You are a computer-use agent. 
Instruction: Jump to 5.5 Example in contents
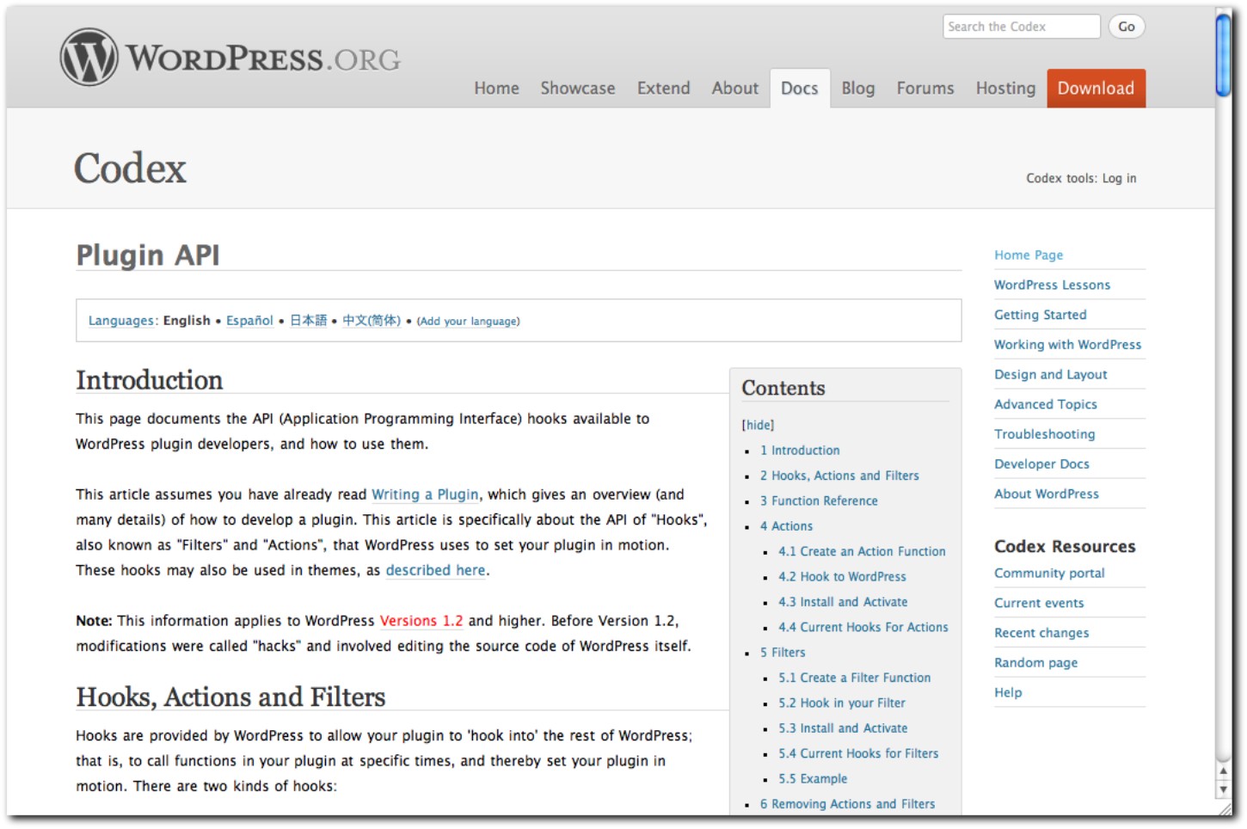(813, 779)
